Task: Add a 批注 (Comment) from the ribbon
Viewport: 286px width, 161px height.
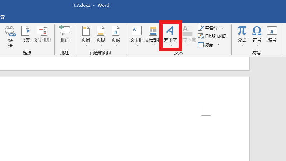Action: [x=65, y=31]
